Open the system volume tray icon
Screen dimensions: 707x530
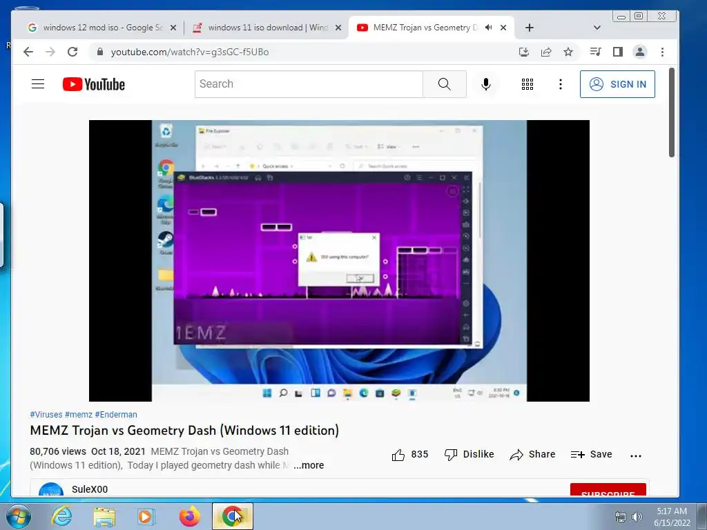(x=637, y=517)
